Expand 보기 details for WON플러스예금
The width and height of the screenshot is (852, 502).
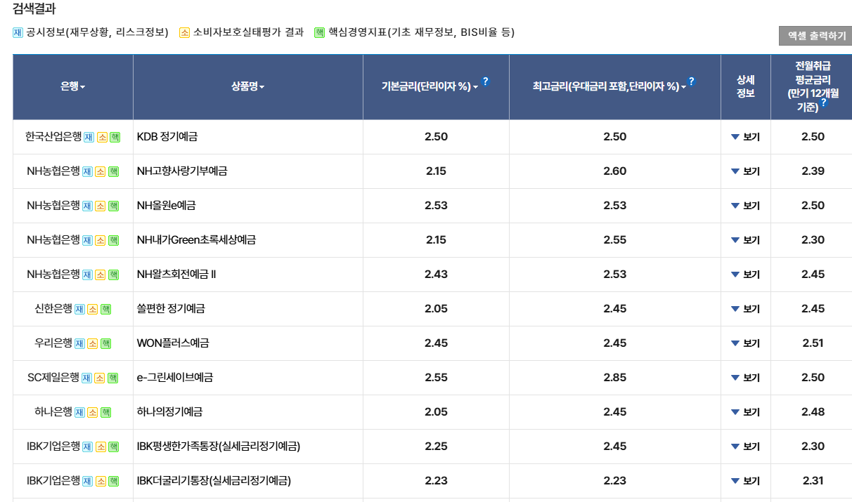745,343
